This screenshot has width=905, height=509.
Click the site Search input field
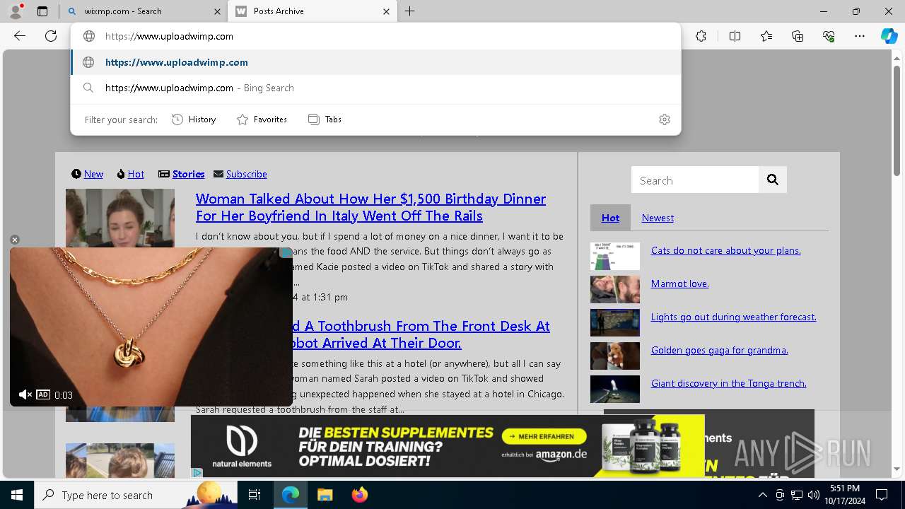695,180
